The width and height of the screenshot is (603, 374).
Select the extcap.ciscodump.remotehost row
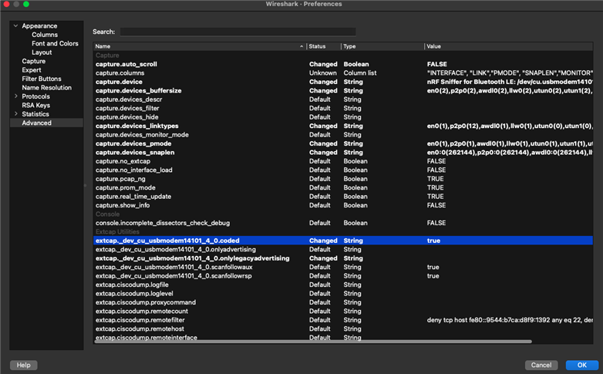tap(343, 329)
